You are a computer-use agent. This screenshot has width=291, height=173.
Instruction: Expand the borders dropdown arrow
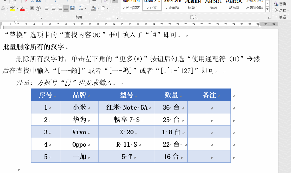click(108, 8)
